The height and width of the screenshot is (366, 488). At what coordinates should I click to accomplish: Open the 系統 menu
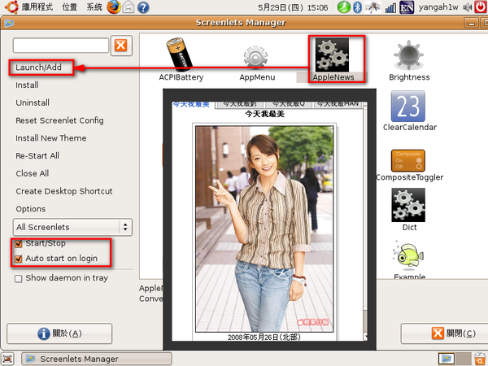pos(94,7)
